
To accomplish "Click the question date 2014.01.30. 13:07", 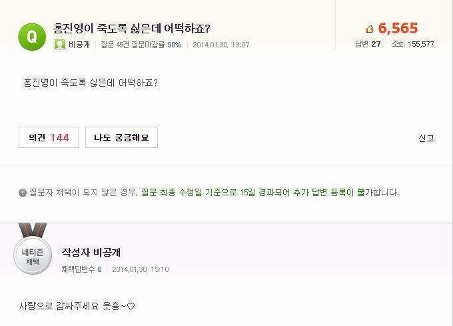I will tap(221, 45).
